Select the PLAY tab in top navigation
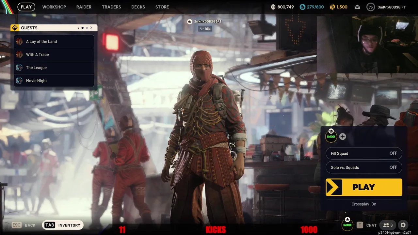This screenshot has width=418, height=235. [x=26, y=7]
